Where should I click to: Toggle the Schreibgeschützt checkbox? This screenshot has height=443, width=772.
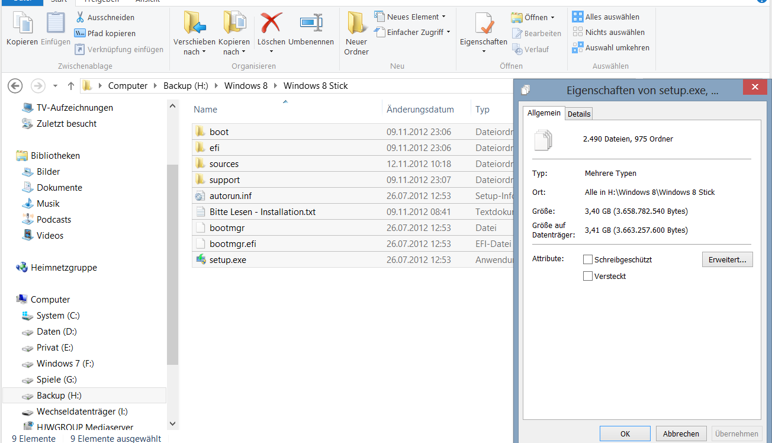click(588, 259)
